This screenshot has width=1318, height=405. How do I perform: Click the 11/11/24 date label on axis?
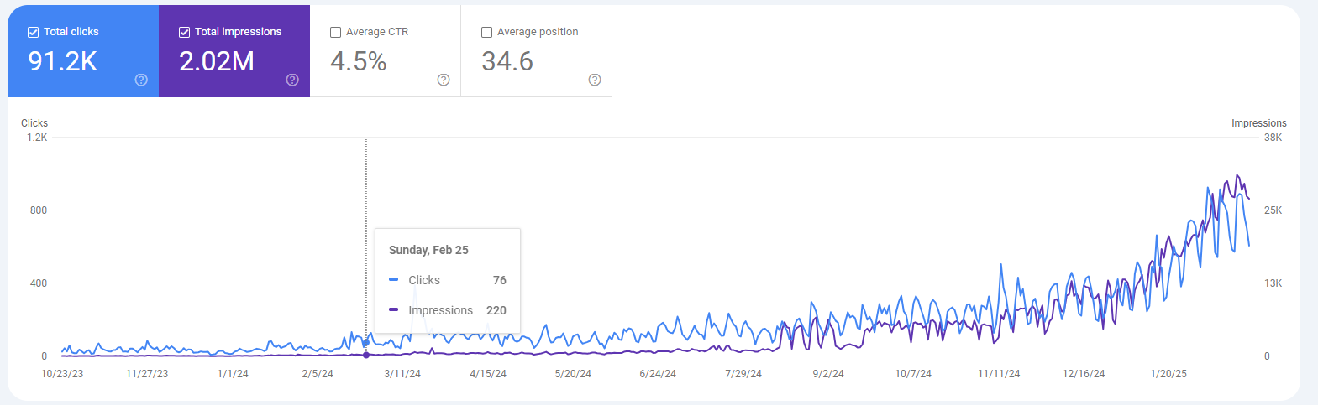pyautogui.click(x=999, y=374)
